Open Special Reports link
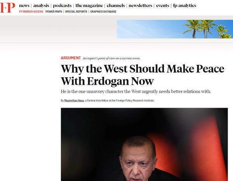Viewport: 233px width, 181px height. coord(76,12)
